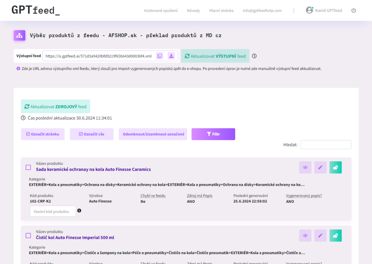Toggle lock on Čistič kol Imperial product
This screenshot has width=372, height=264.
click(335, 236)
